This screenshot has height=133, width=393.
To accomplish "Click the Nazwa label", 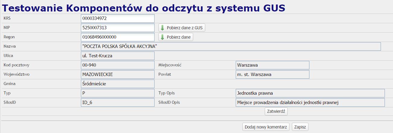I will point(9,46).
